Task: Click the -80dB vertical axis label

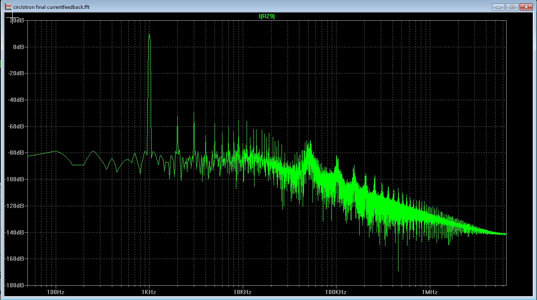Action: coord(16,153)
